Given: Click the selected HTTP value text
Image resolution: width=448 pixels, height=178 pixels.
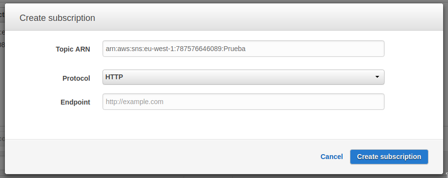Looking at the screenshot, I should coord(114,77).
